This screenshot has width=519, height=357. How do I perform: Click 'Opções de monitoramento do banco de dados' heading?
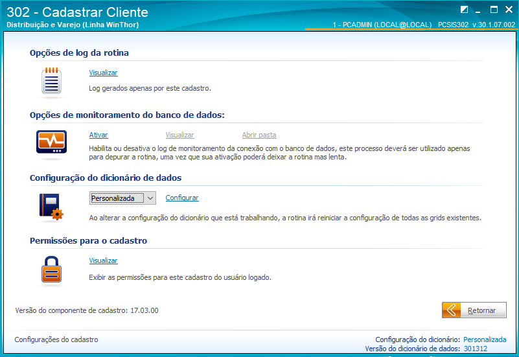click(x=127, y=115)
